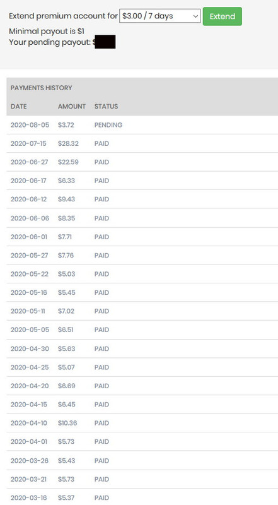Click PAID status for 2020-06-06 row
Screen dimensions: 278x505
[101, 218]
